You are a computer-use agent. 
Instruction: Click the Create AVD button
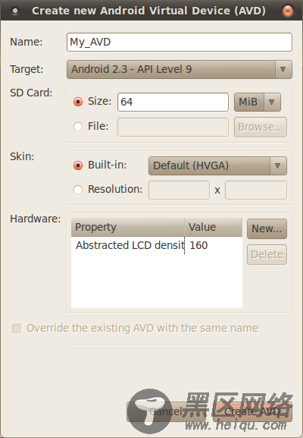252,411
